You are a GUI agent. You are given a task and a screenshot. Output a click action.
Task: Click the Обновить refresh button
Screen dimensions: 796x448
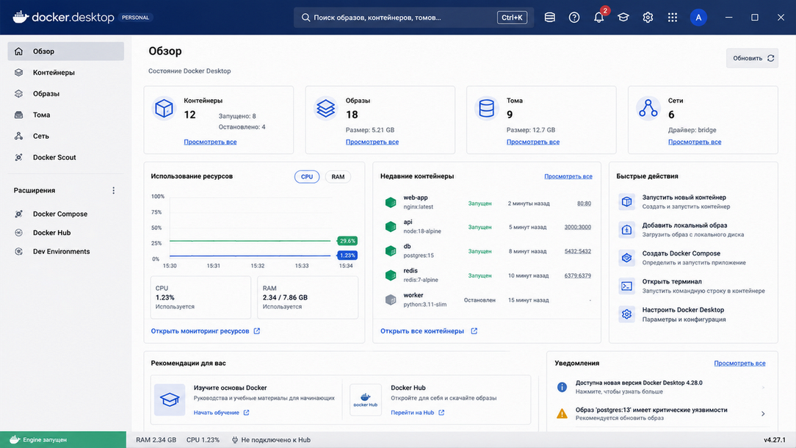coord(753,58)
